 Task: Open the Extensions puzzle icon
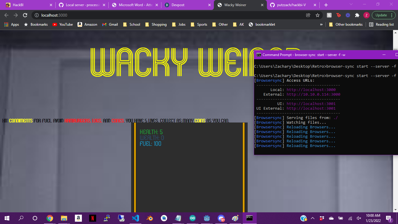click(357, 15)
